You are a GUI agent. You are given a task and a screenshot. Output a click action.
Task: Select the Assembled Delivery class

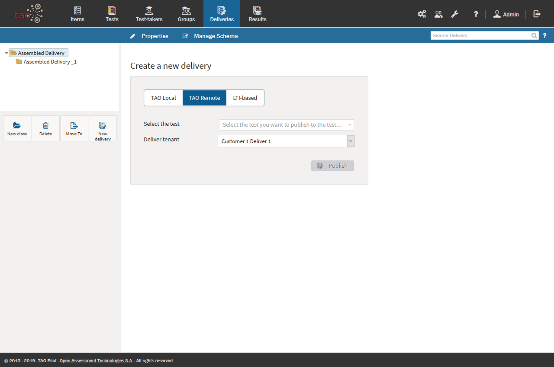(x=39, y=53)
